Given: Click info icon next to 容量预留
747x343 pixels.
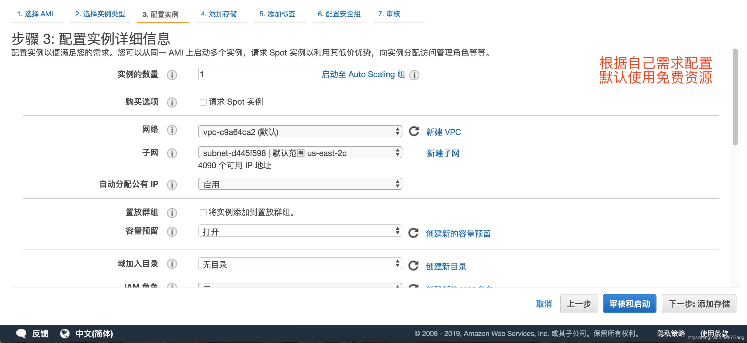Looking at the screenshot, I should pyautogui.click(x=172, y=232).
